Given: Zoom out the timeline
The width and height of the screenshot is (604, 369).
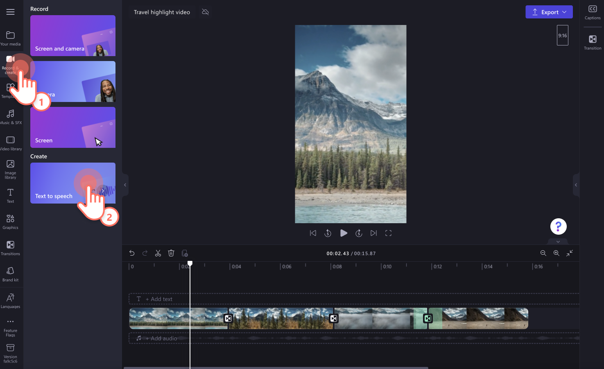Looking at the screenshot, I should tap(543, 253).
